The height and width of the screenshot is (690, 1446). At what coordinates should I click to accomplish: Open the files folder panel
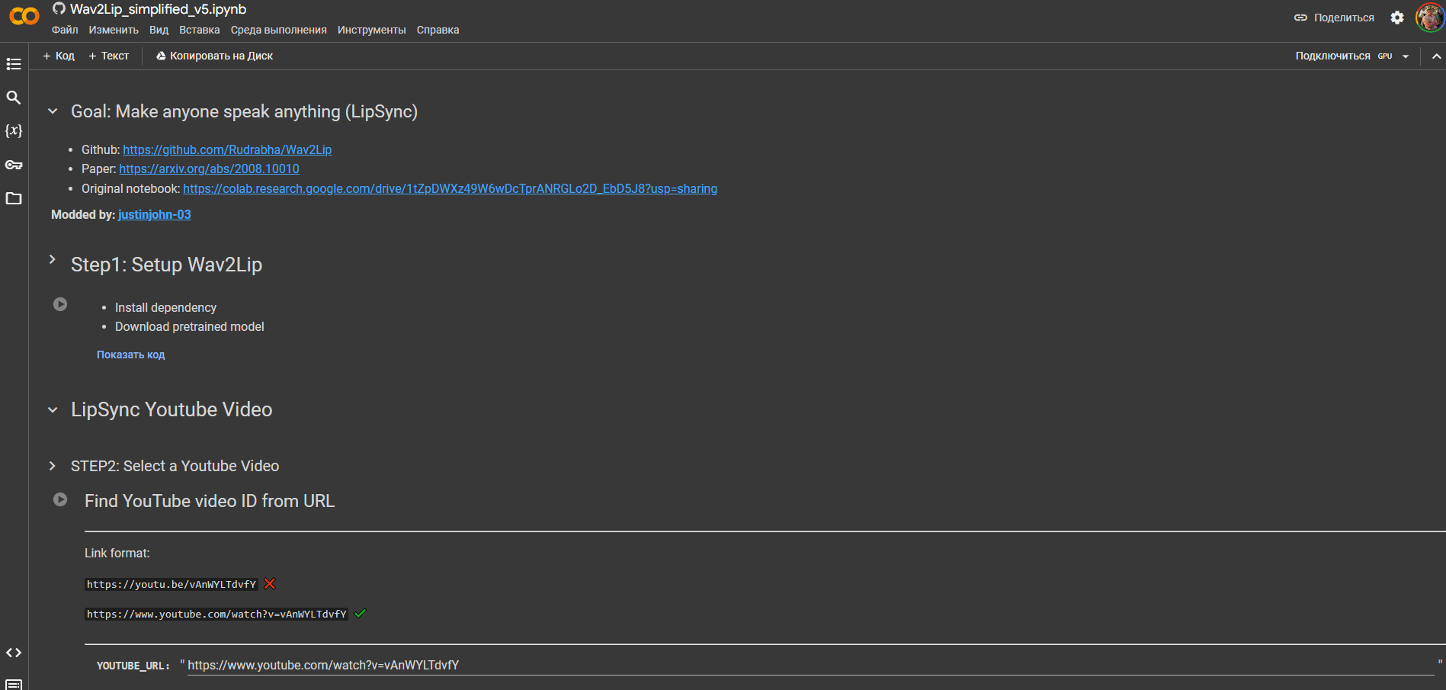[x=14, y=198]
